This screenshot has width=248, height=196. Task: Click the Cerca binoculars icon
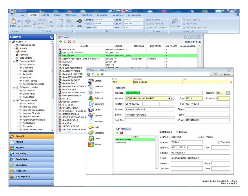[79, 21]
